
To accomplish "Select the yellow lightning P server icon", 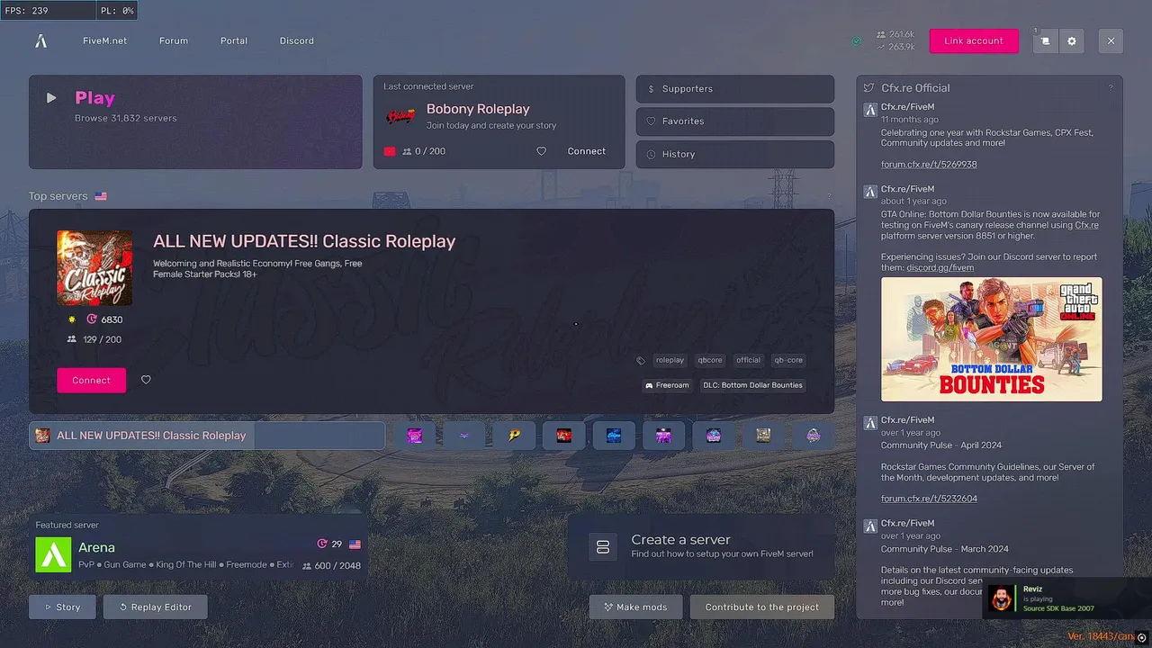I will [x=514, y=436].
